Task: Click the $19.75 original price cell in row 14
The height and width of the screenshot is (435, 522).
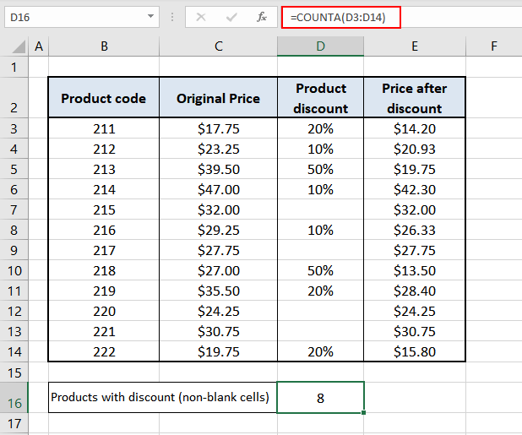Action: [219, 351]
